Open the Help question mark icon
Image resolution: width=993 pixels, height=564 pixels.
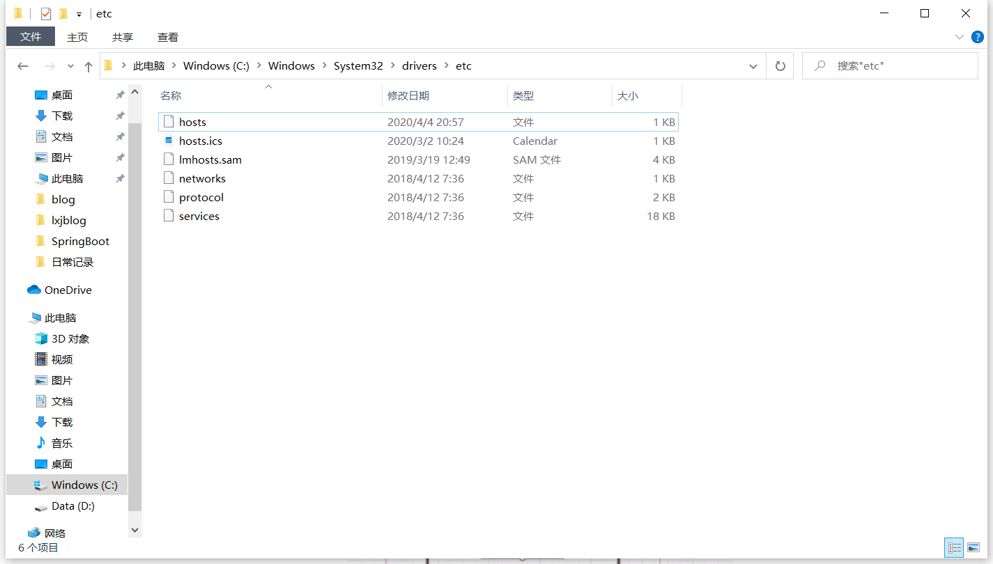tap(978, 37)
